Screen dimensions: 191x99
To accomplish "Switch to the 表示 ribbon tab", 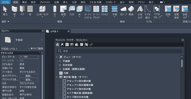I will pyautogui.click(x=122, y=2).
